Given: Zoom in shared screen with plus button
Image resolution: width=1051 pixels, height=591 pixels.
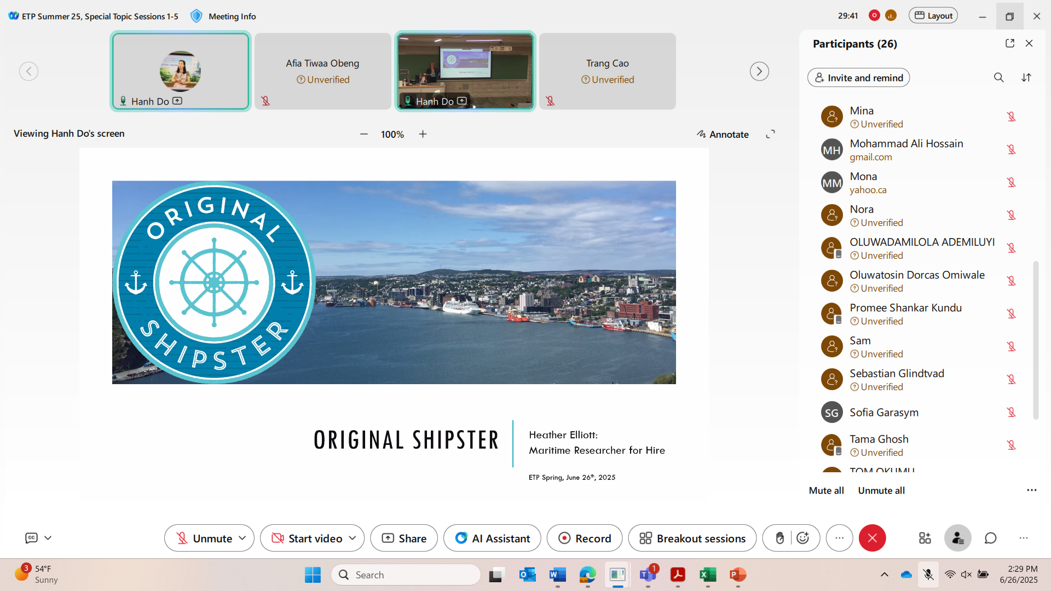Looking at the screenshot, I should click(423, 134).
